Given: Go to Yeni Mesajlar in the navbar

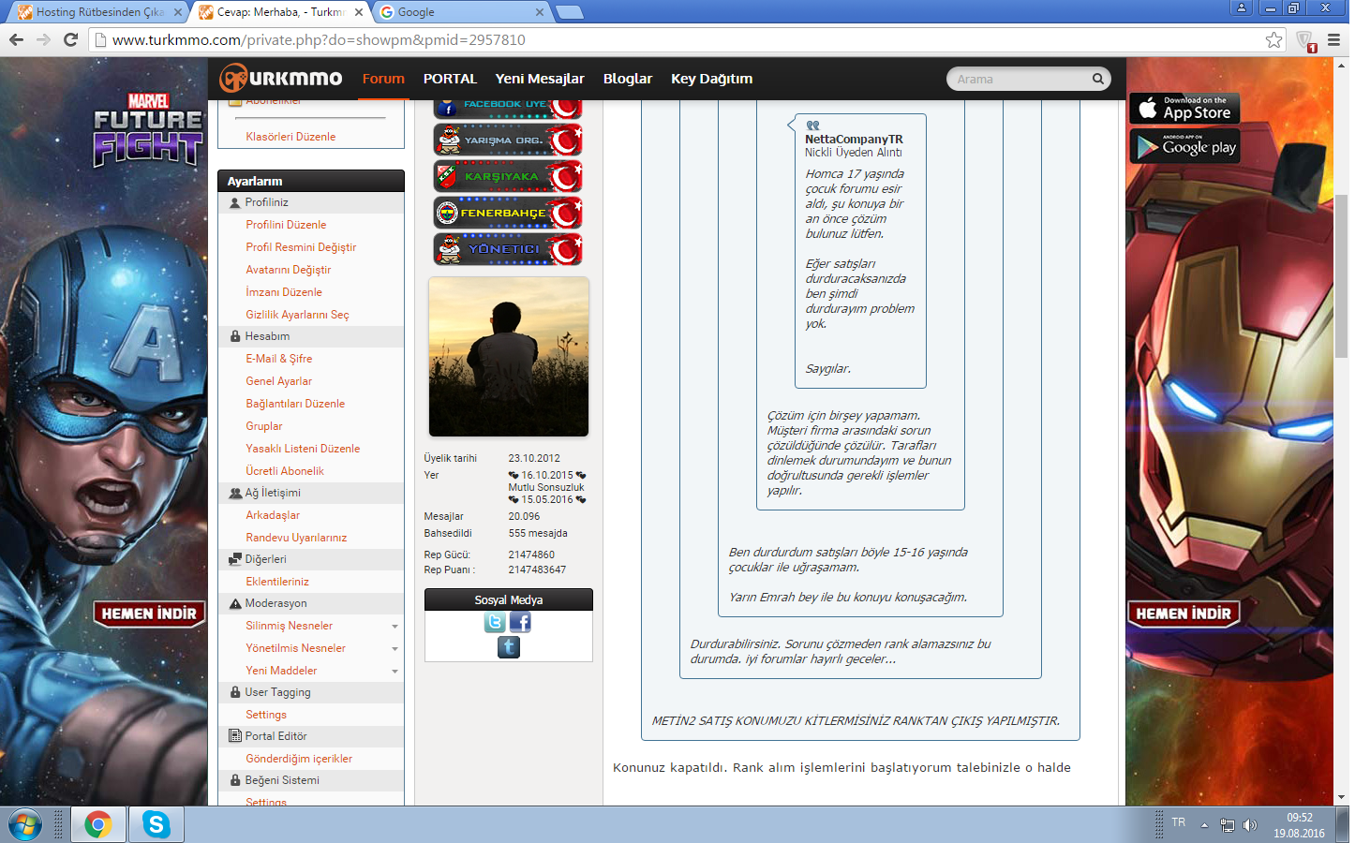Looking at the screenshot, I should click(x=540, y=79).
